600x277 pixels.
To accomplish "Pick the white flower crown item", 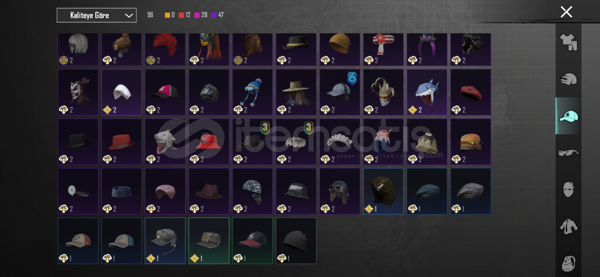I will [296, 142].
